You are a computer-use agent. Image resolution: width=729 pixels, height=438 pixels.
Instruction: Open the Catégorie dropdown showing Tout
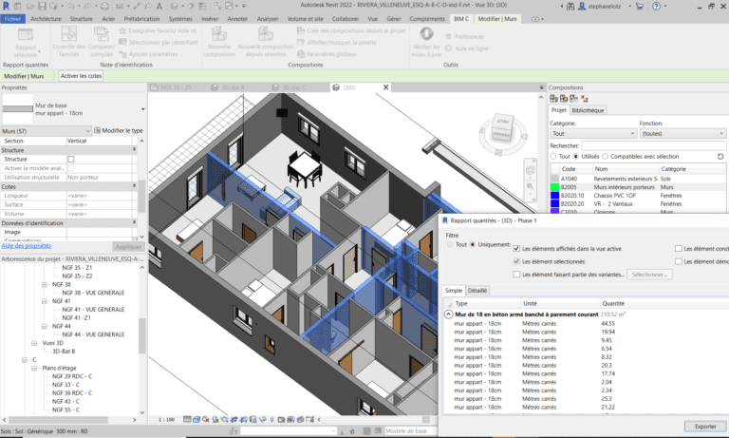click(x=592, y=134)
